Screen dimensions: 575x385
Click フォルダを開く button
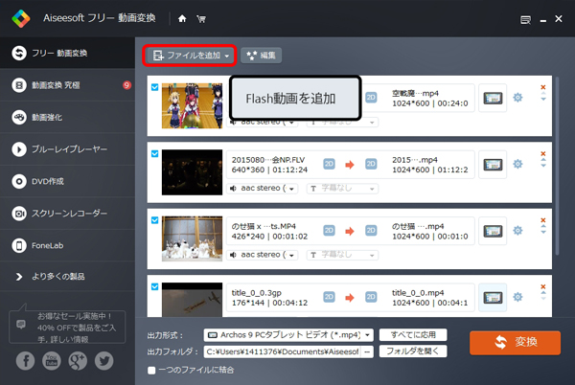pos(413,351)
